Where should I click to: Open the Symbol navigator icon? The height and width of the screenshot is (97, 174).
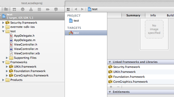point(14,9)
